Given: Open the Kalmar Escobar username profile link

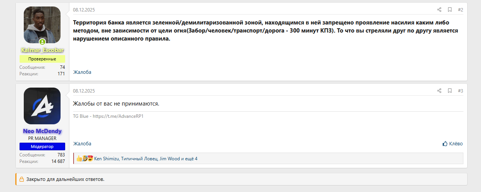Looking at the screenshot, I should pos(42,50).
